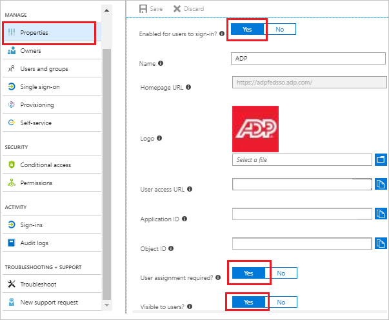
Task: Click info icon beside User assignment required
Action: (218, 277)
